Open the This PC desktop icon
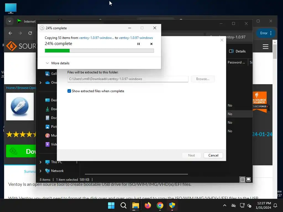Image resolution: width=283 pixels, height=212 pixels. 11,8
